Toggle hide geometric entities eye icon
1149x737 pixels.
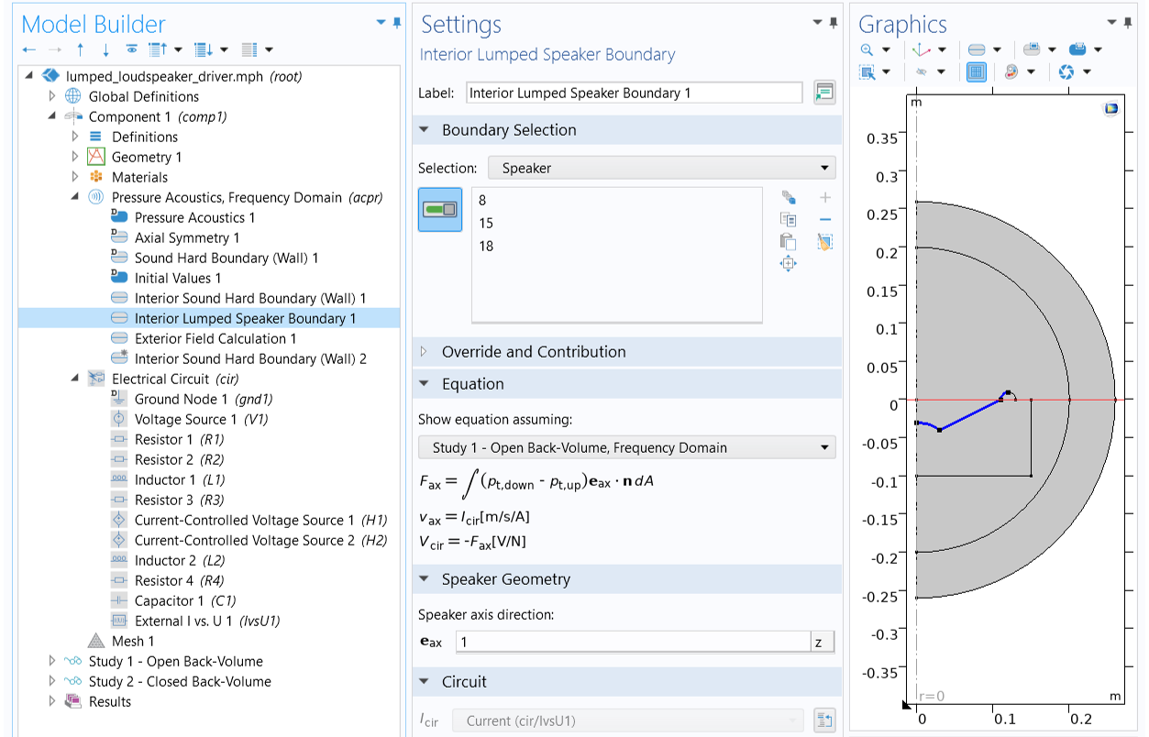[922, 71]
